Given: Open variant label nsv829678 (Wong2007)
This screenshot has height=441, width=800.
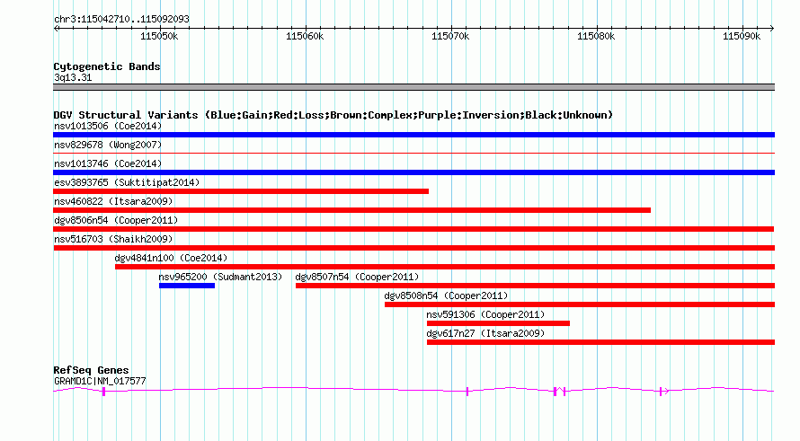Looking at the screenshot, I should click(x=108, y=145).
